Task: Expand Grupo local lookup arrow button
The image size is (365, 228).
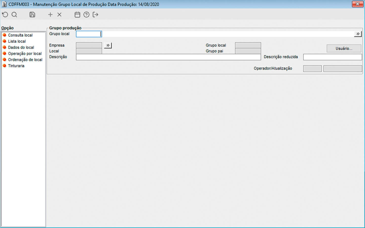Action: (358, 34)
